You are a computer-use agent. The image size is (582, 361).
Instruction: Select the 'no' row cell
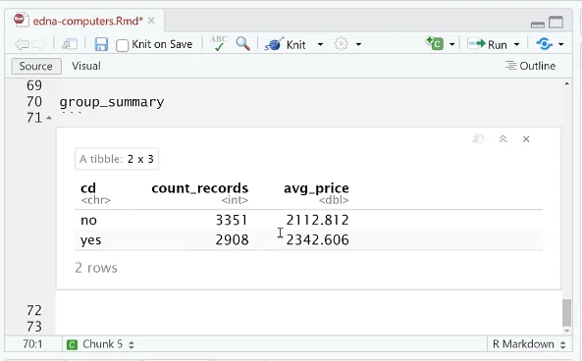pyautogui.click(x=88, y=220)
